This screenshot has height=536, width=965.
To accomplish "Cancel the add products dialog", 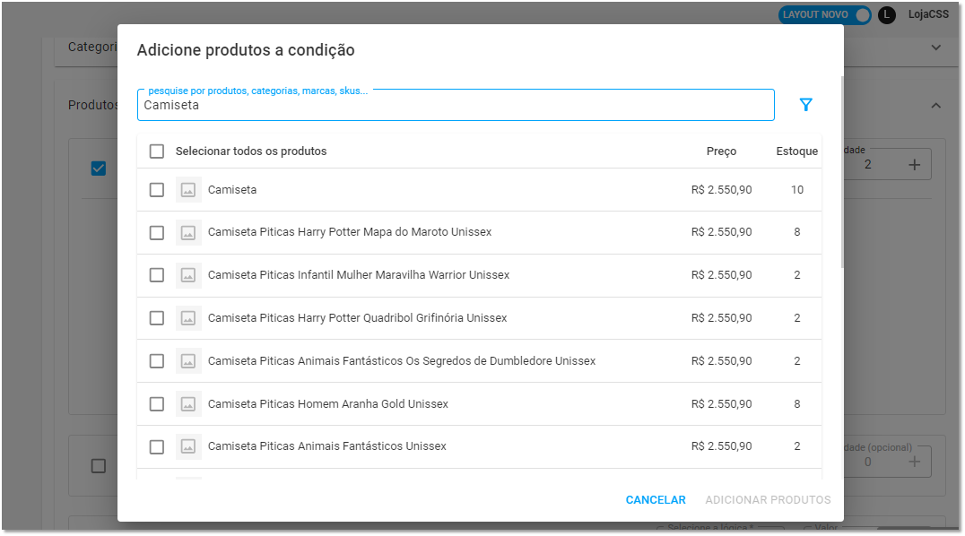I will click(x=656, y=499).
